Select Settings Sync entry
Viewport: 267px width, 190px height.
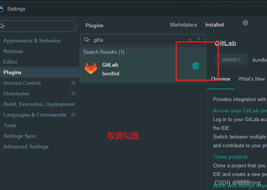20,136
